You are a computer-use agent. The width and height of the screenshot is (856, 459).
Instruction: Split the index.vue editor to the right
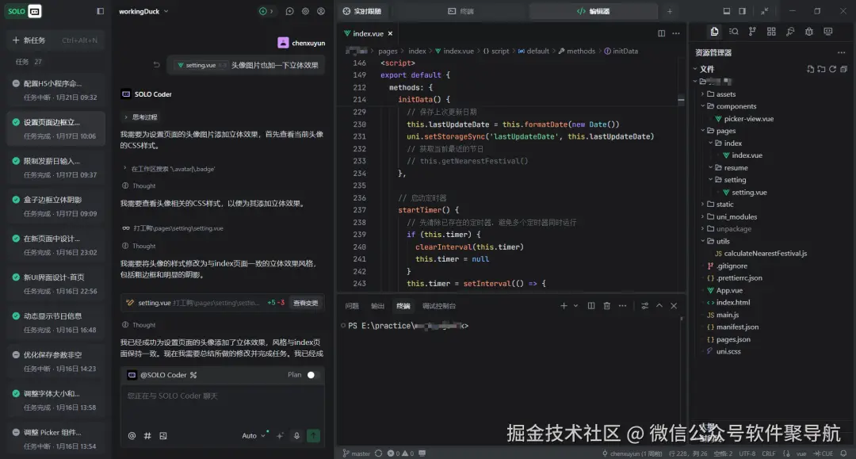(x=661, y=33)
